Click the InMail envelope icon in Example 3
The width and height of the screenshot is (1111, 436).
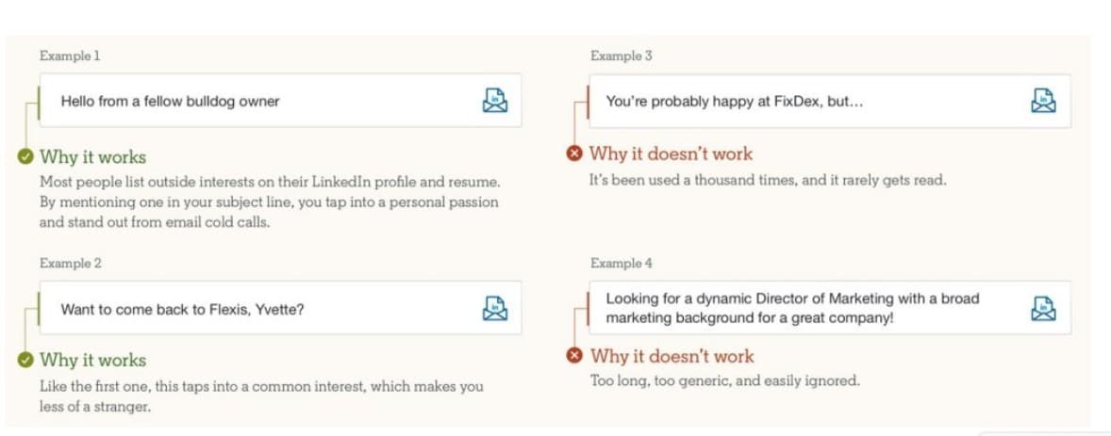[1044, 100]
